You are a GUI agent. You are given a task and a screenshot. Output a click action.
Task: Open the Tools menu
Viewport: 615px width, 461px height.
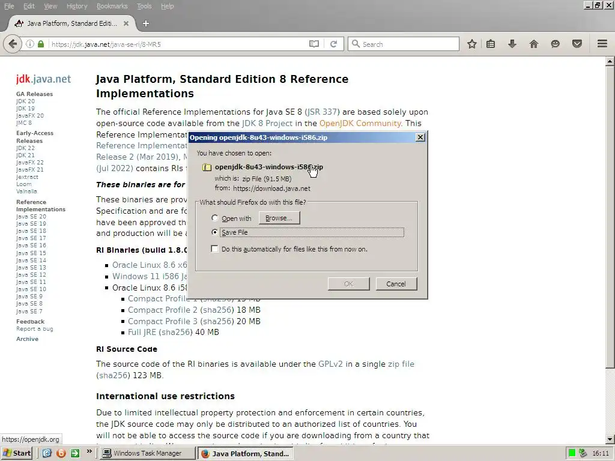144,6
